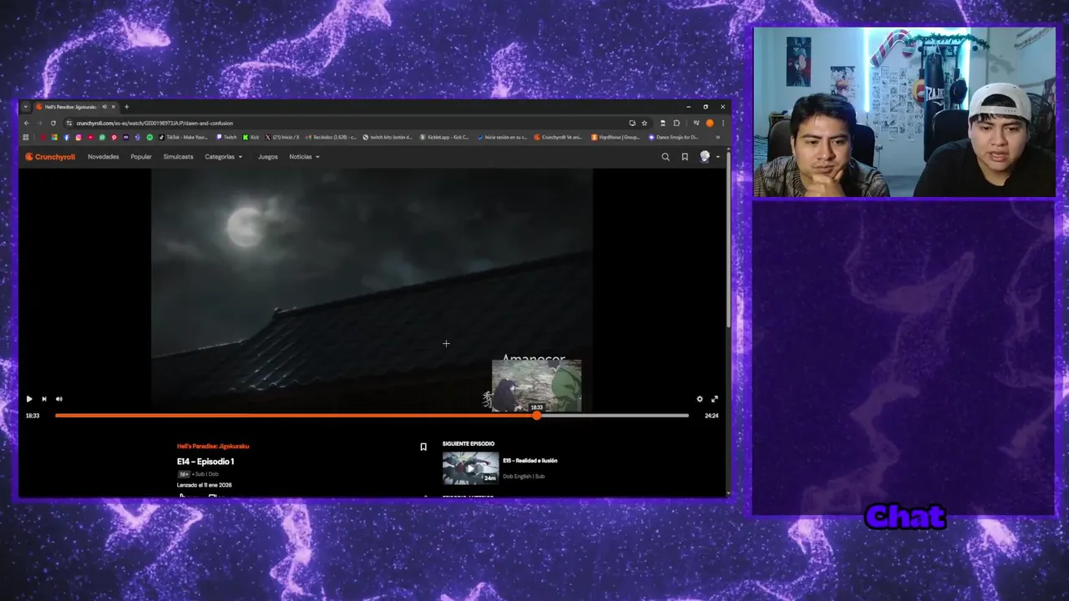Screen dimensions: 1069x601
Task: Click the video seek preview thumbnail
Action: click(x=537, y=386)
